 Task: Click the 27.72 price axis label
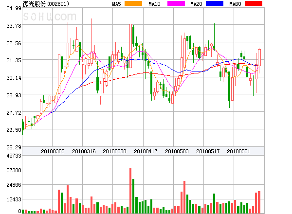coord(14,113)
